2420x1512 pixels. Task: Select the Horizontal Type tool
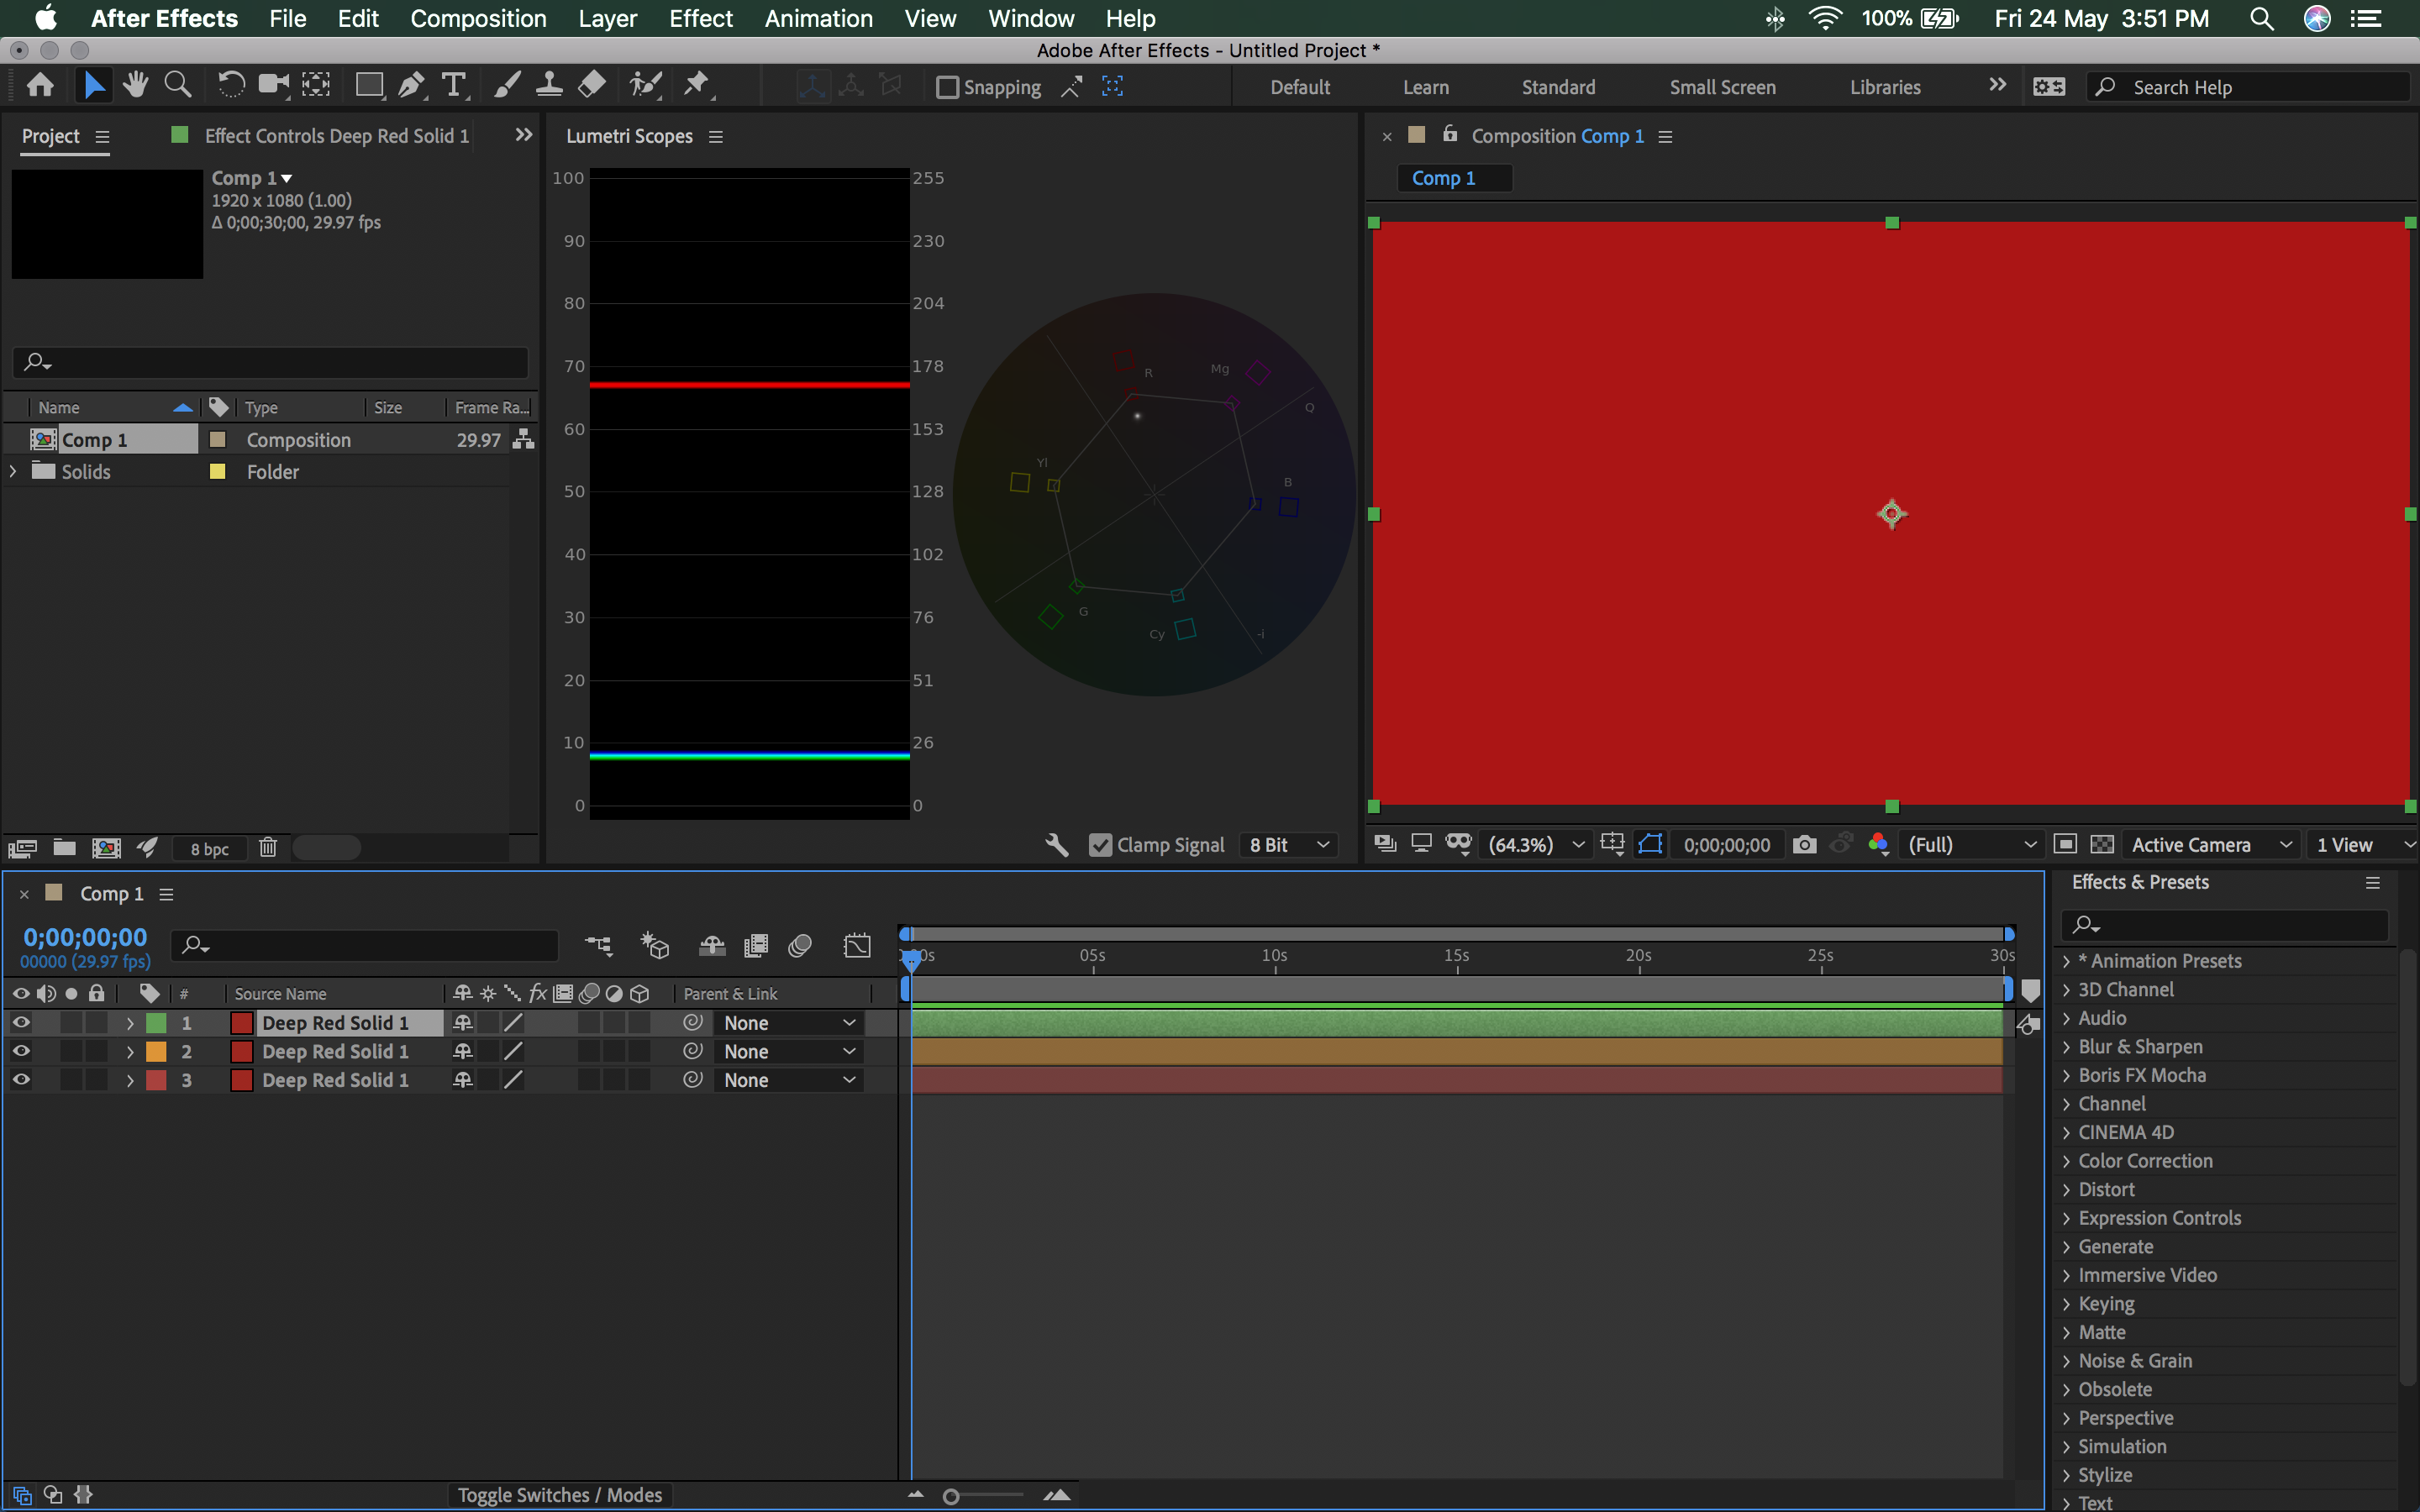(454, 86)
